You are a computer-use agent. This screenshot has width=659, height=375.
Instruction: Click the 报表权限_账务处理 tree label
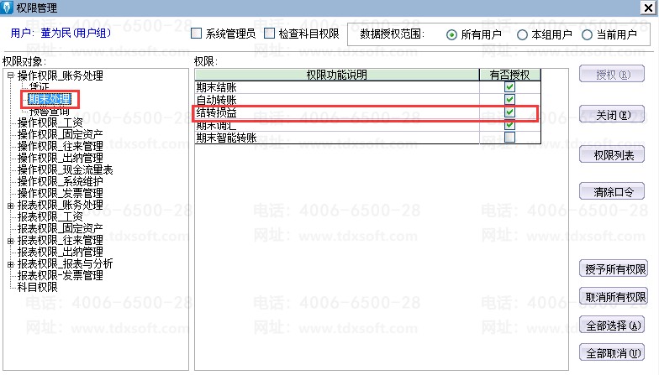pos(61,205)
